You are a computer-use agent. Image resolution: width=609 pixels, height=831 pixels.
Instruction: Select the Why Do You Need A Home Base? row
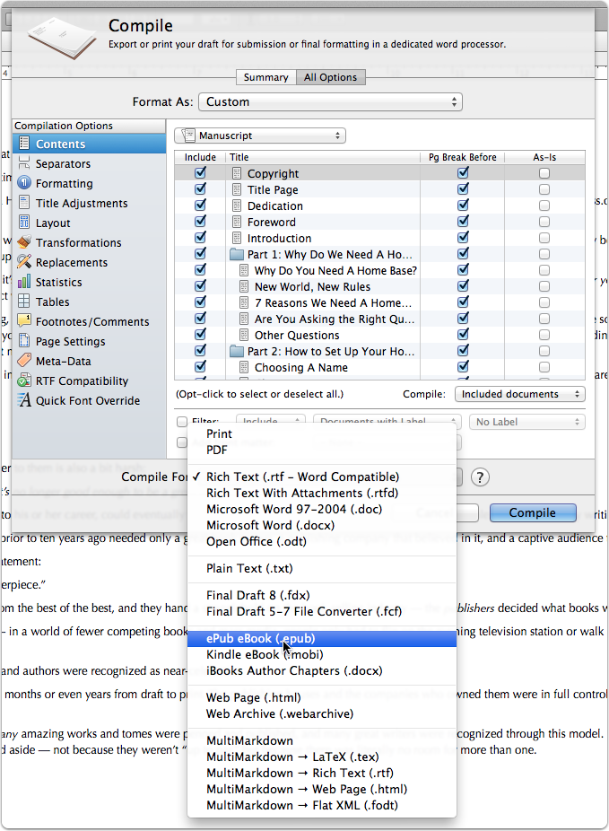pyautogui.click(x=379, y=270)
